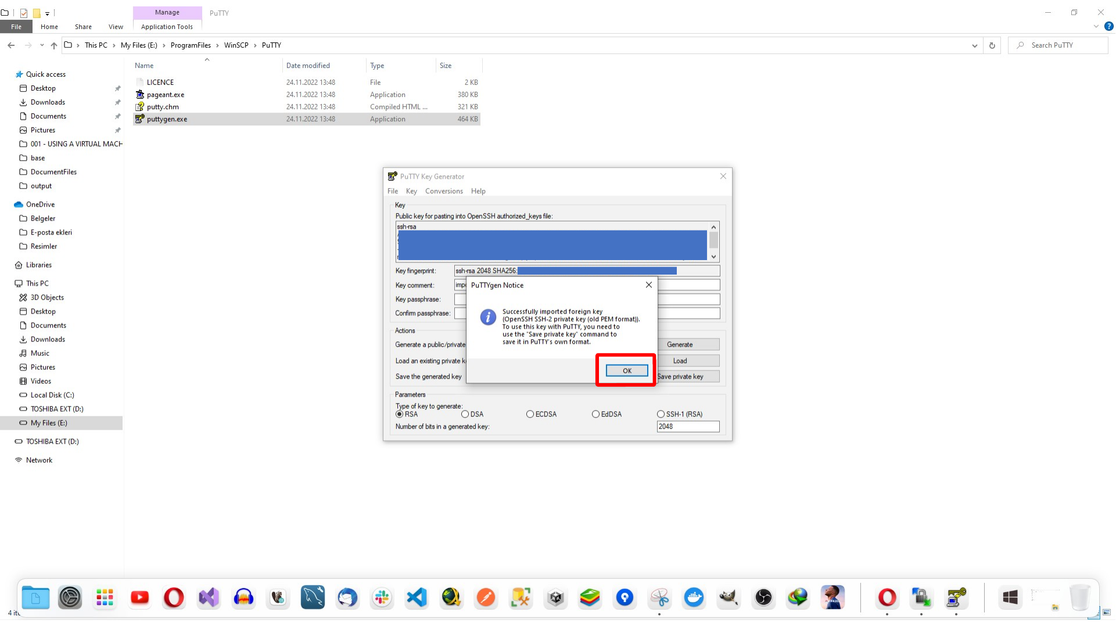Open System Preferences gear dock icon
Image resolution: width=1116 pixels, height=627 pixels.
[70, 597]
